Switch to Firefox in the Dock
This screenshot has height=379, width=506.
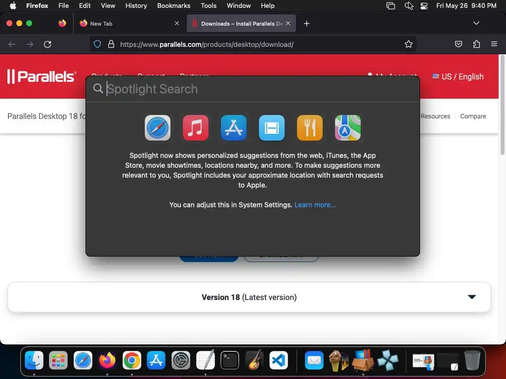click(107, 360)
